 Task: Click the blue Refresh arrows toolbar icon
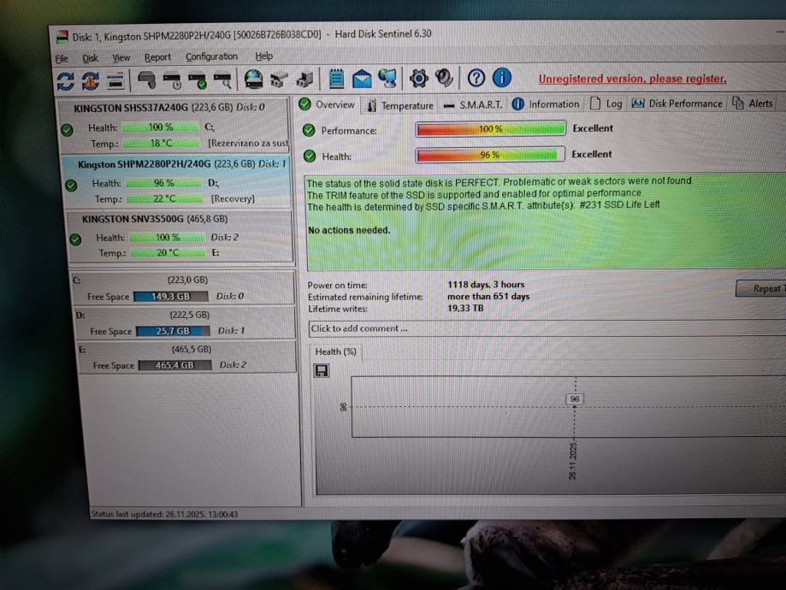click(x=66, y=81)
